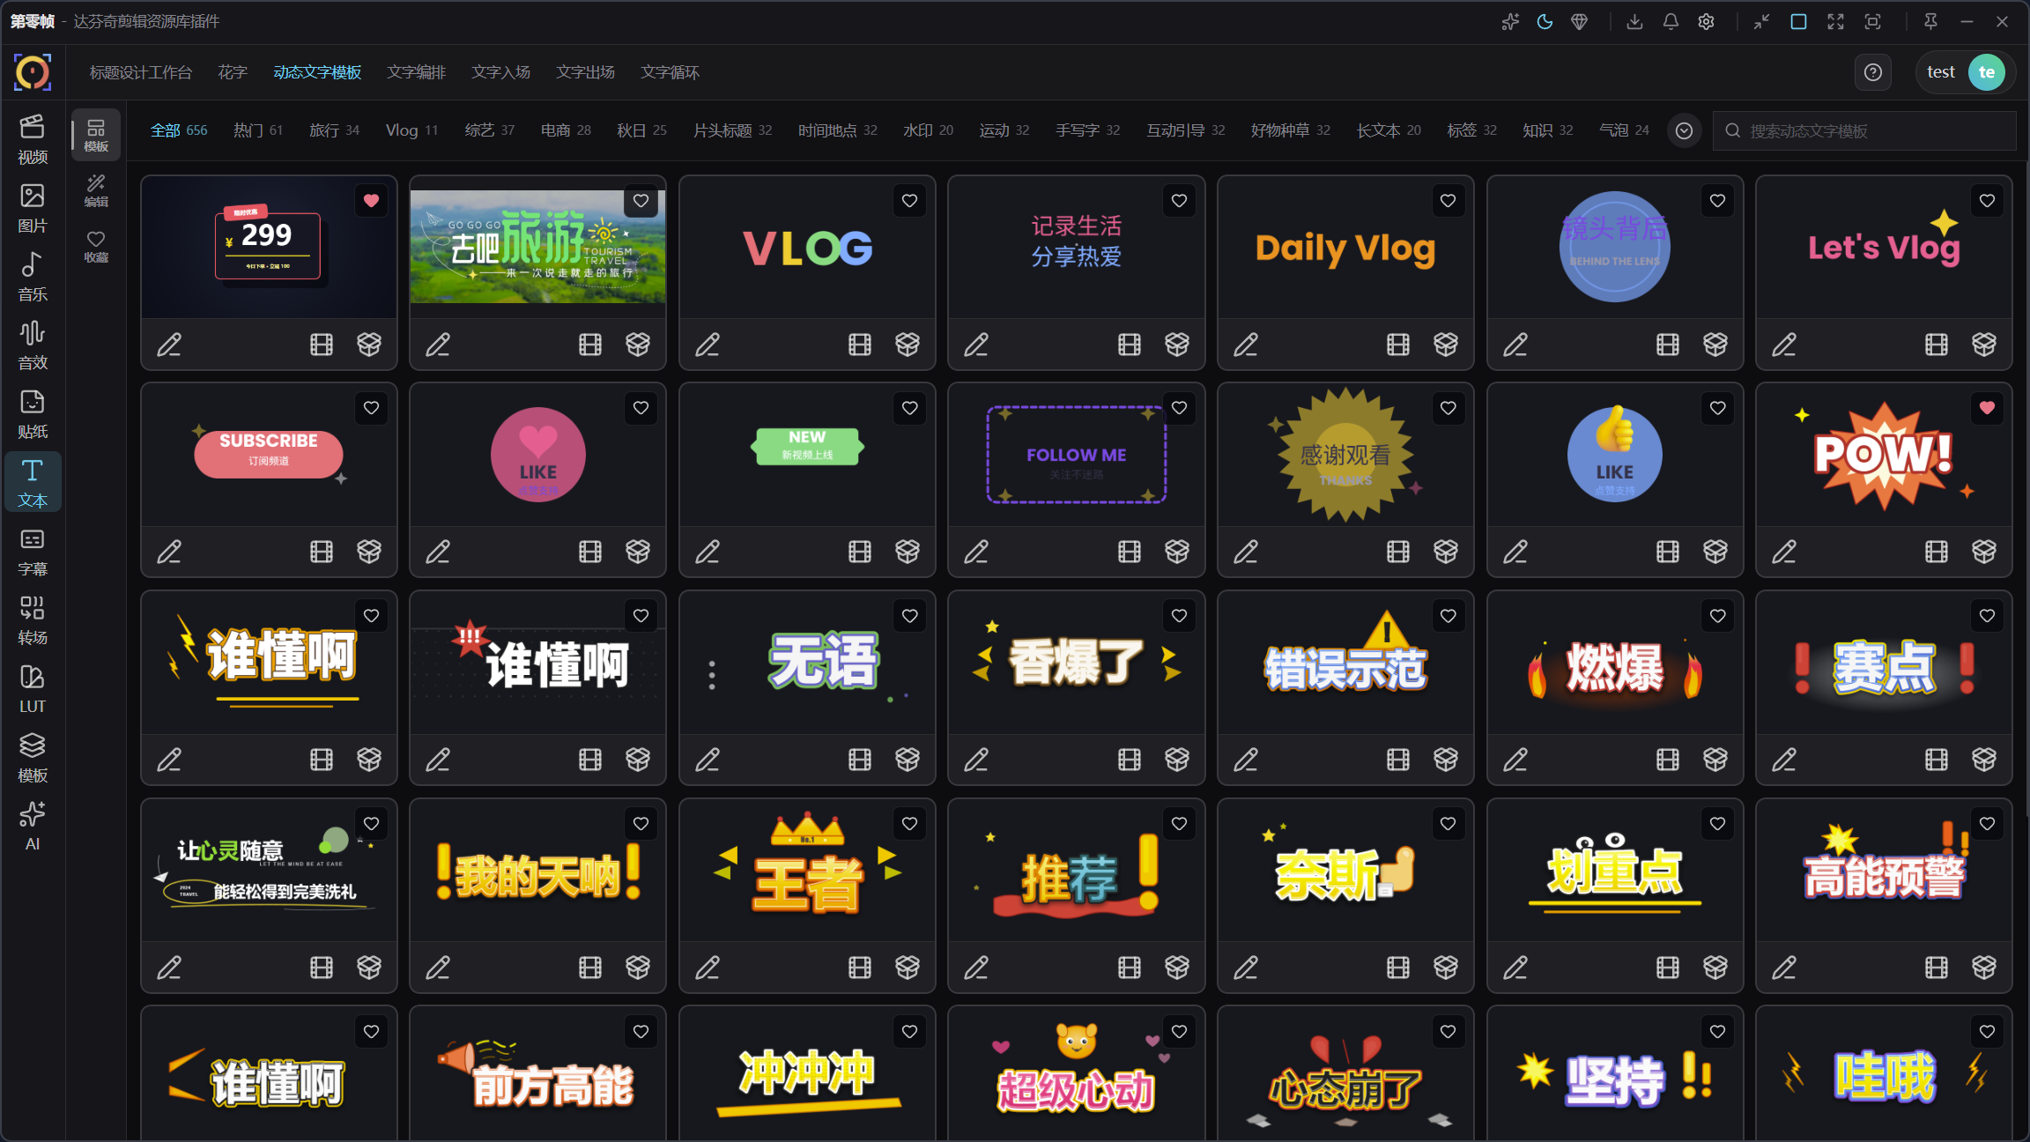Favorite the SUBSCRIBE template
Screen dimensions: 2030x1142
coord(372,408)
